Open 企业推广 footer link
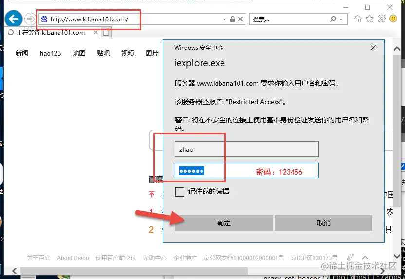Viewport: 405px width, 279px height. (185, 258)
